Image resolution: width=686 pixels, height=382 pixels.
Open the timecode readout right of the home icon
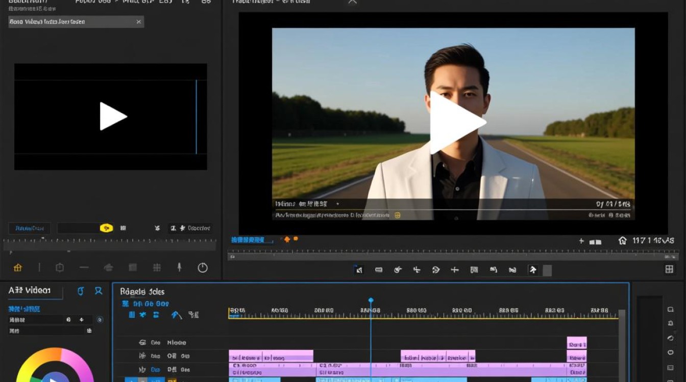pos(653,240)
